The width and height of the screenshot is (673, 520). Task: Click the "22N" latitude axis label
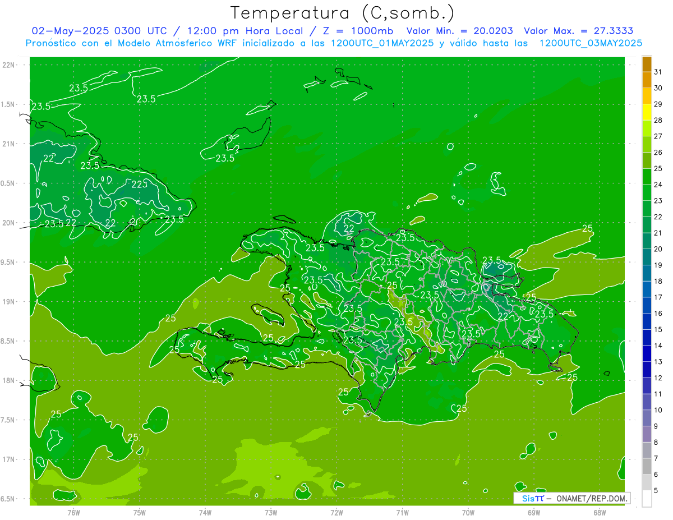(8, 65)
